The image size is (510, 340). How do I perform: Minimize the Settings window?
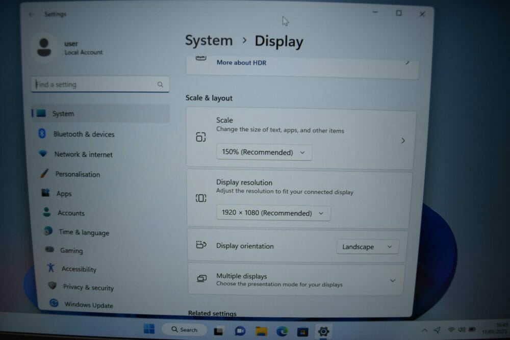pos(375,12)
